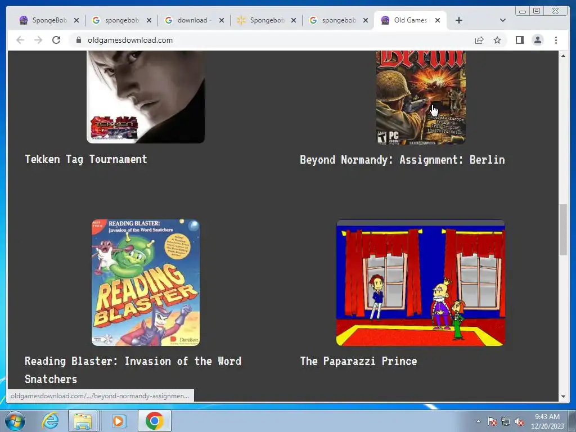
Task: Close the first SpongeBob tab
Action: [x=76, y=20]
